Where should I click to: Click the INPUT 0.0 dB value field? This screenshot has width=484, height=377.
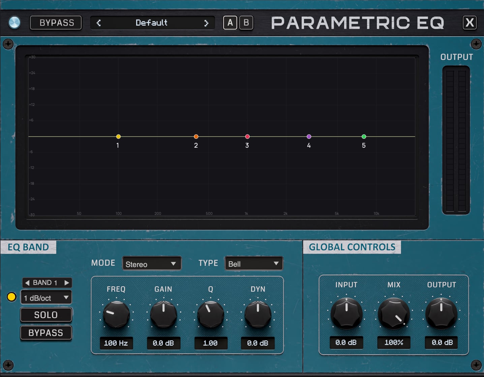(x=346, y=343)
